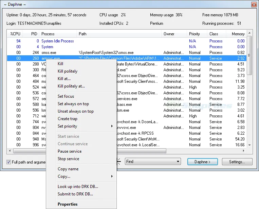This screenshot has height=209, width=259.
Task: Sort by the PID column header
Action: 31,34
